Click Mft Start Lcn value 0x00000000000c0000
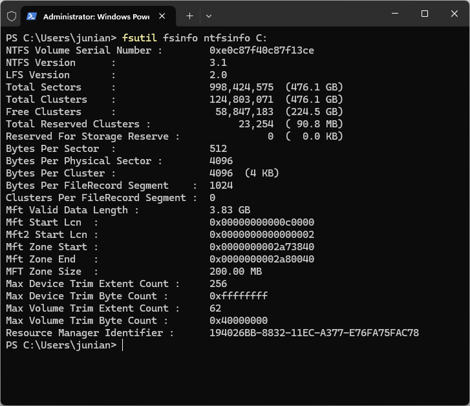Viewport: 470px width, 406px height. pos(262,222)
